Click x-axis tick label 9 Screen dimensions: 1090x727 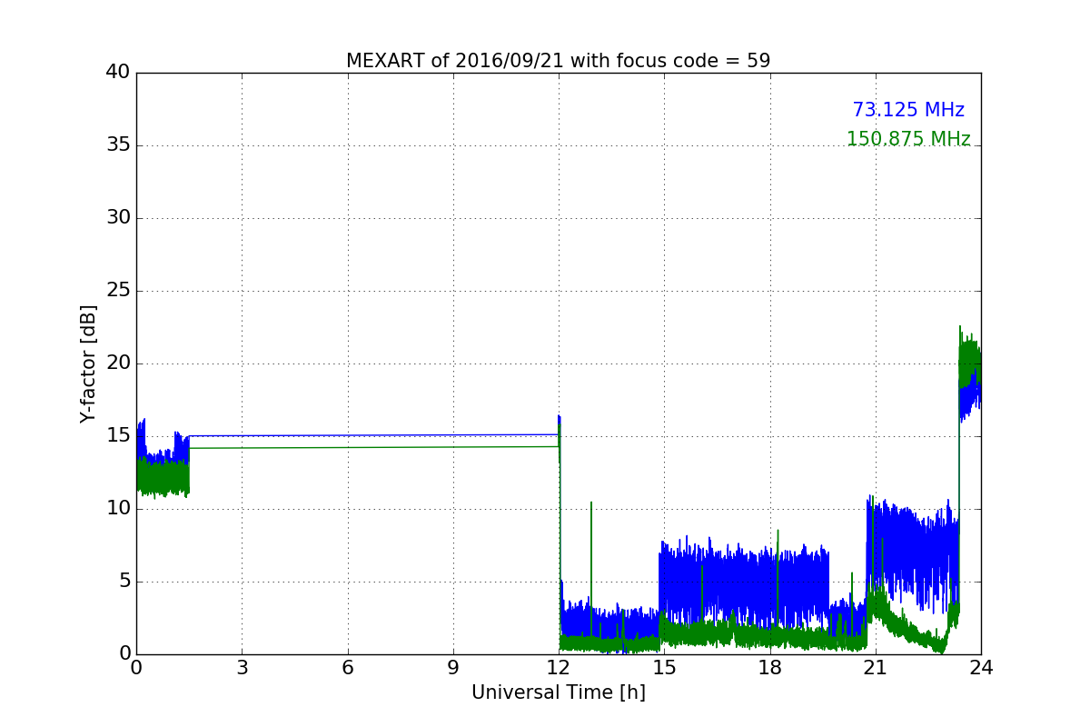(x=453, y=668)
